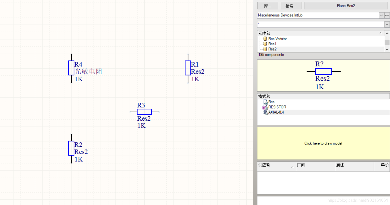Click the component filter input field

tap(321, 24)
